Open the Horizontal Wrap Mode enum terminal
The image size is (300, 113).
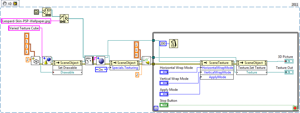(164, 72)
